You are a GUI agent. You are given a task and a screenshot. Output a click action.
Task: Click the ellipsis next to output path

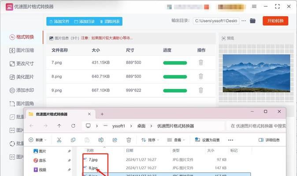(244, 21)
